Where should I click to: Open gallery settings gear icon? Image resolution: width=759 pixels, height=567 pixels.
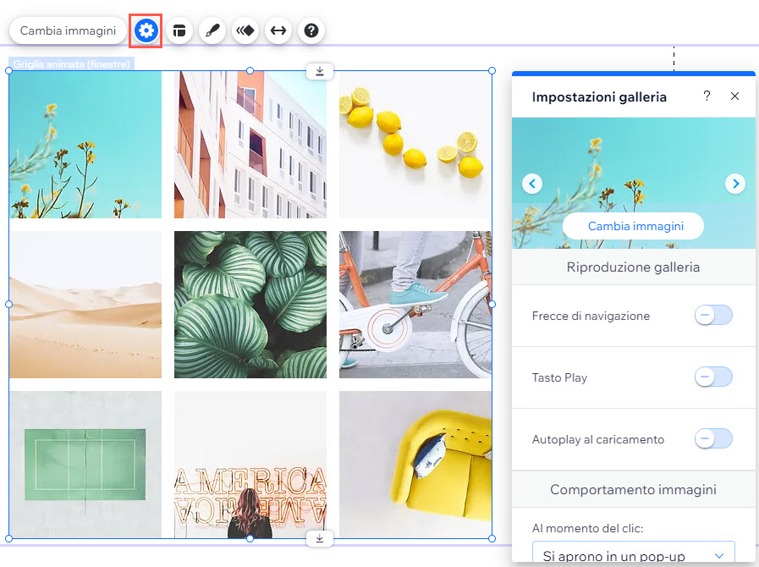pos(146,30)
